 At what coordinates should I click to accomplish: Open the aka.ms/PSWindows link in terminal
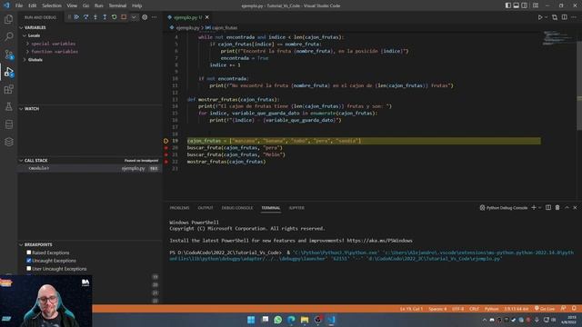[379, 241]
